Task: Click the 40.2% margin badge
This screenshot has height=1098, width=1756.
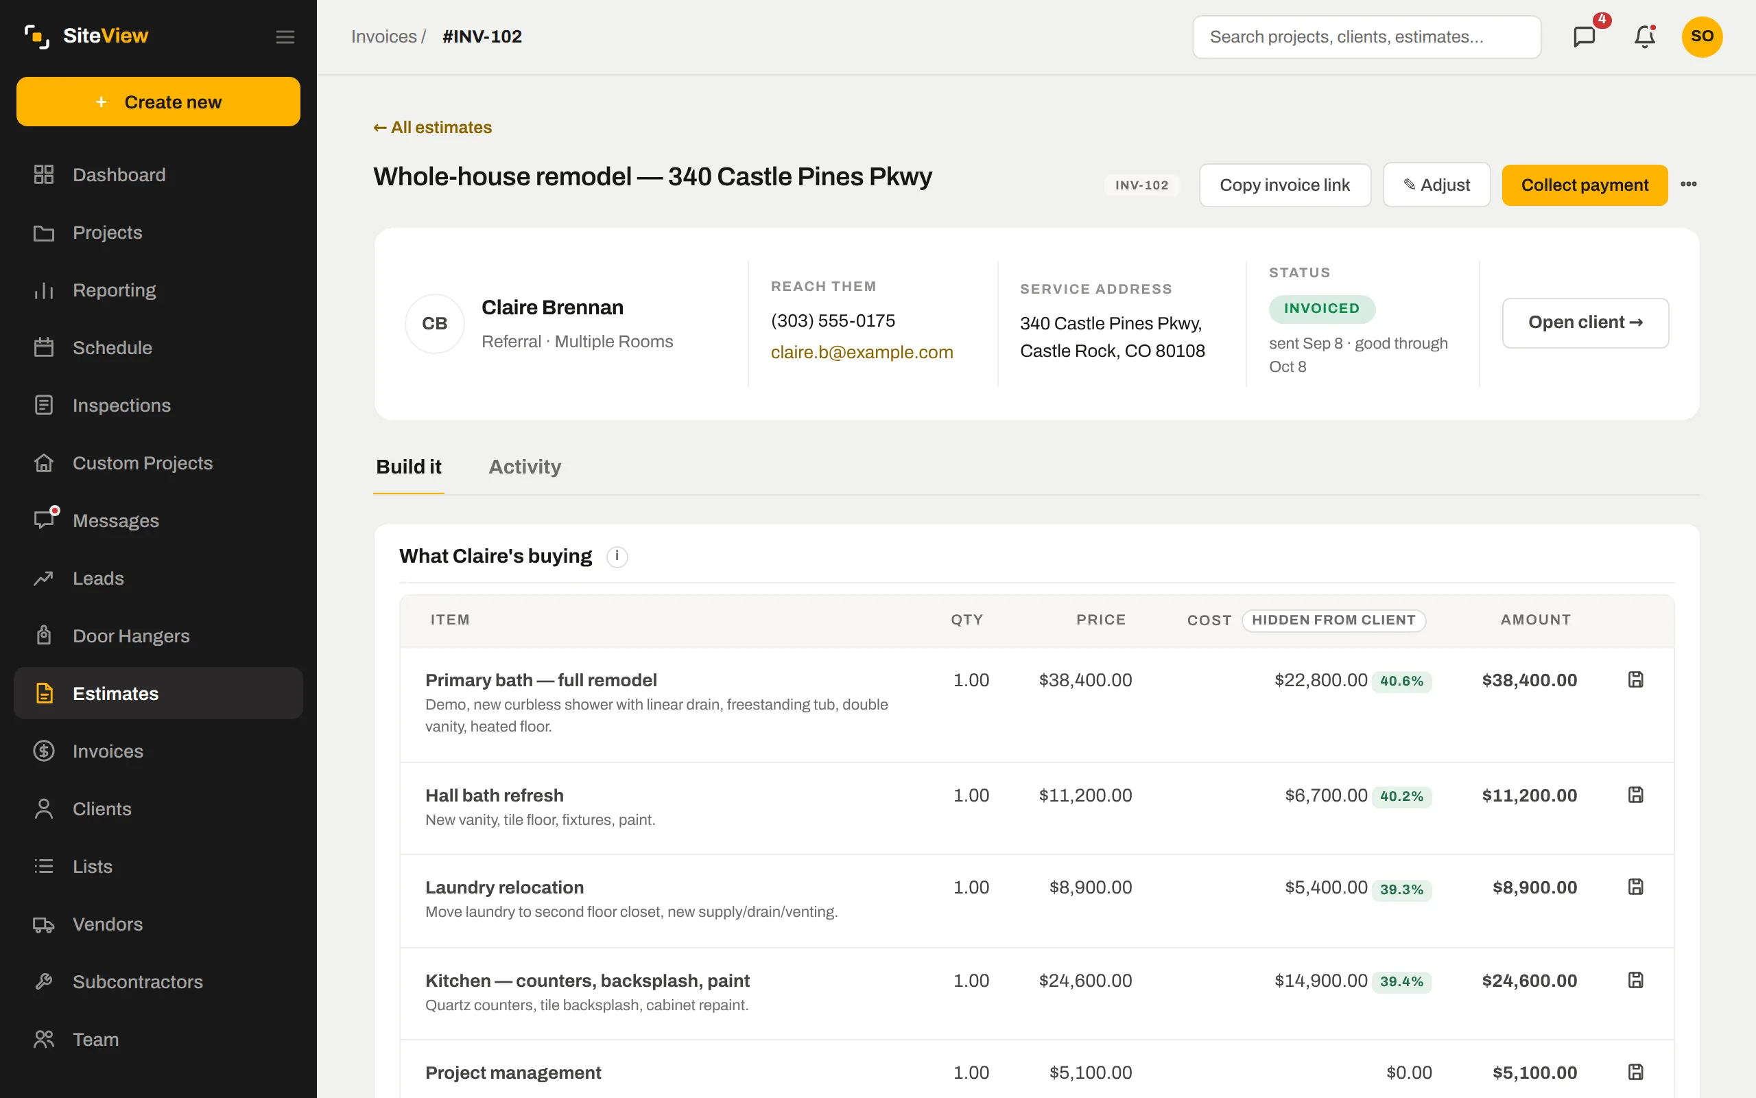Action: [x=1401, y=796]
